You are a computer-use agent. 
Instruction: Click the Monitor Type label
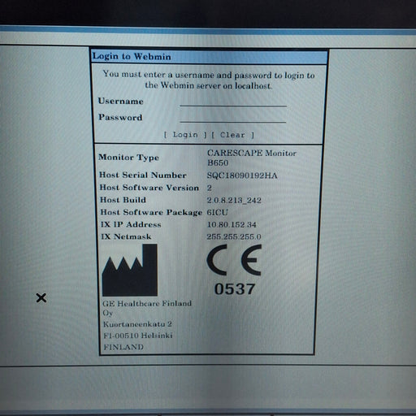point(128,158)
